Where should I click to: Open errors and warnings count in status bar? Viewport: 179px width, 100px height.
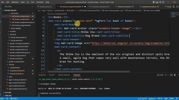(x=14, y=99)
